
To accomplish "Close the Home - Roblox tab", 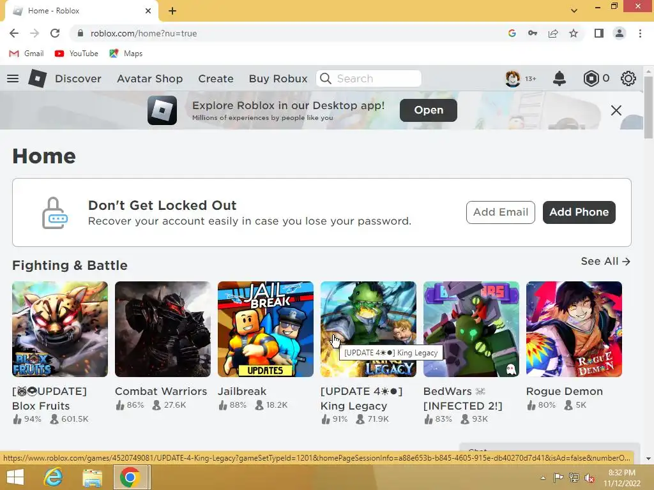I will pos(148,11).
